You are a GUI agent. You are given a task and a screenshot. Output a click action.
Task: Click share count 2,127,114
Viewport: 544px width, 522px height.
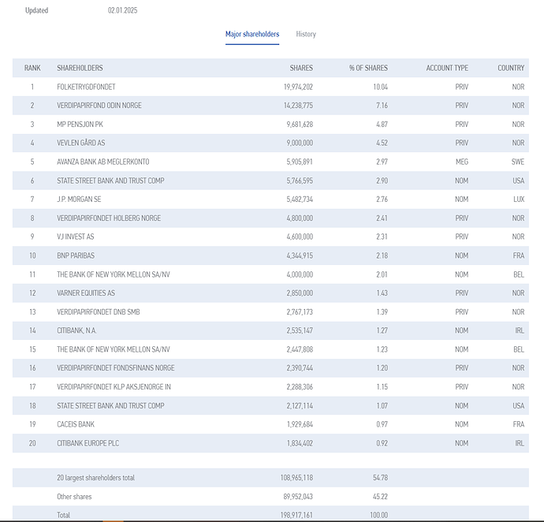point(300,405)
